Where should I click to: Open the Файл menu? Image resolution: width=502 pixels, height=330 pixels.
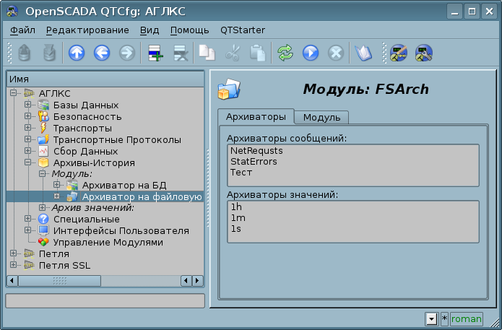(x=22, y=30)
